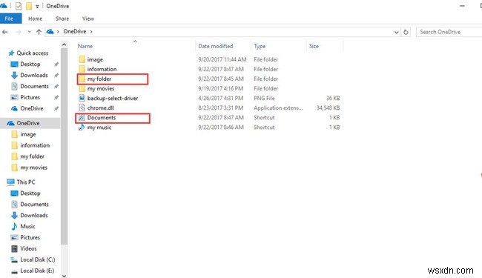Click the 8/23/2017 3:31 PM date cell
482x278 pixels.
click(x=220, y=107)
